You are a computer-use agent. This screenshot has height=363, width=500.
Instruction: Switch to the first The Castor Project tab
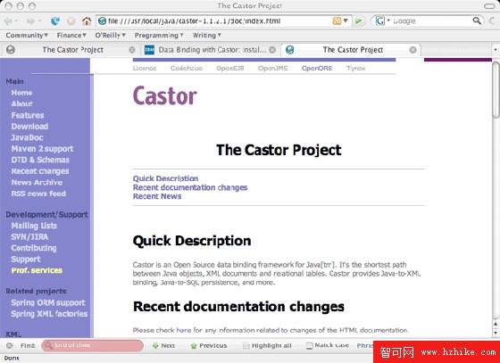(71, 50)
